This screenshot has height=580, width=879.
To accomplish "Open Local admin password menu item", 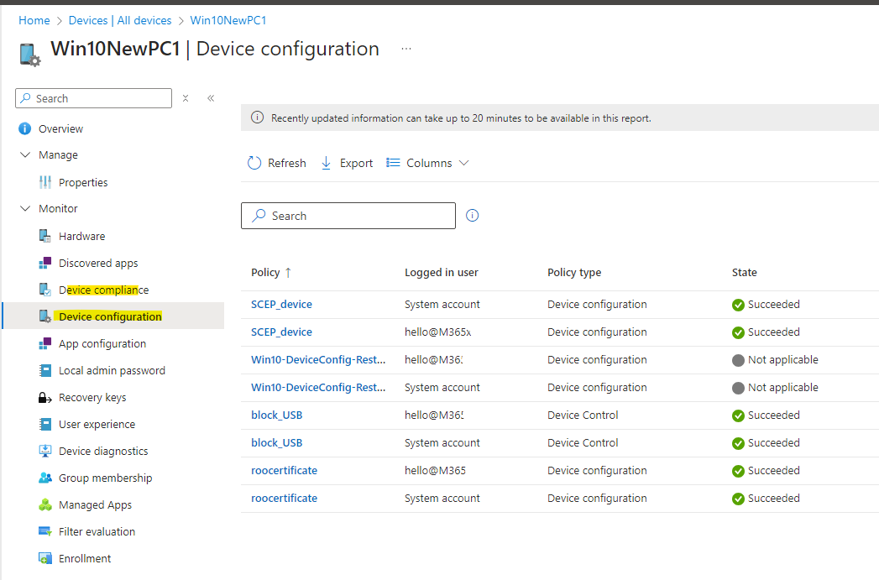I will pos(112,370).
